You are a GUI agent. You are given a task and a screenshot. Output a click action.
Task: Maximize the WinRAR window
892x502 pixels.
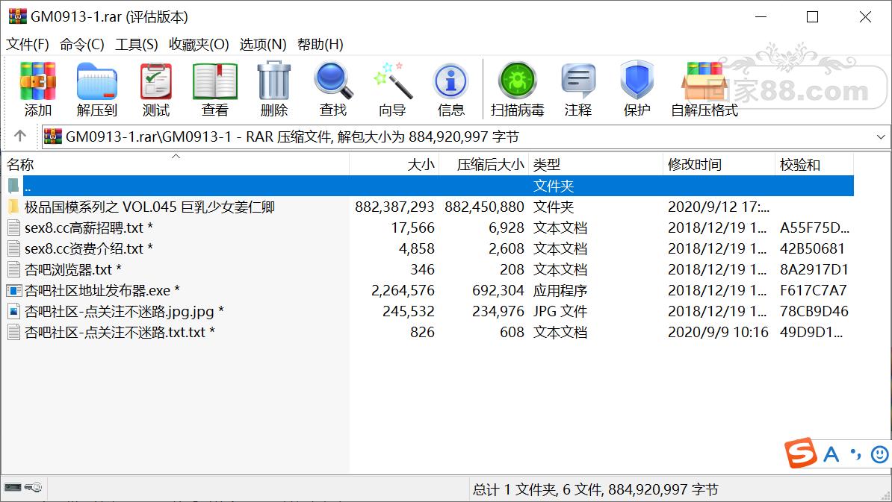(812, 17)
